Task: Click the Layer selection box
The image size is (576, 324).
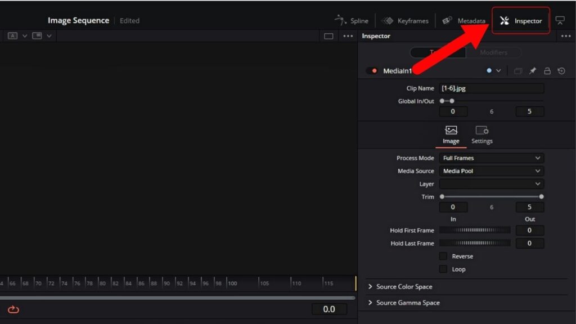Action: 491,183
